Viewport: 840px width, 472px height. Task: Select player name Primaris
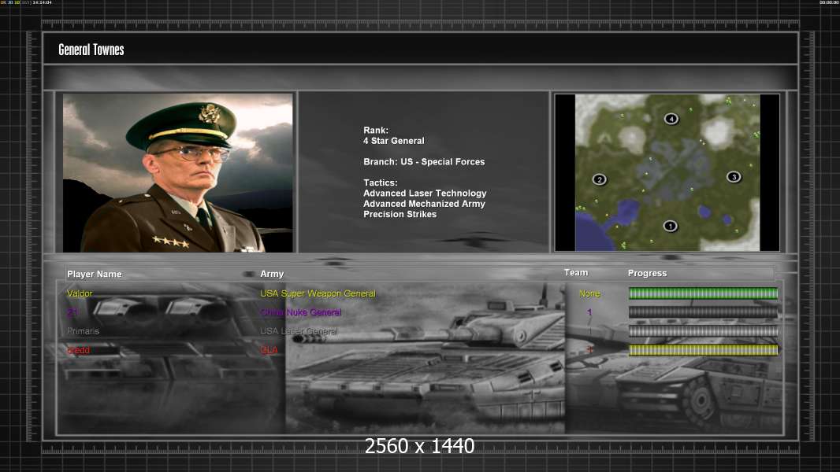tap(83, 331)
